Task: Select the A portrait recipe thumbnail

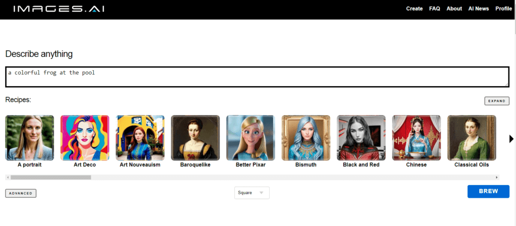Action: [30, 138]
